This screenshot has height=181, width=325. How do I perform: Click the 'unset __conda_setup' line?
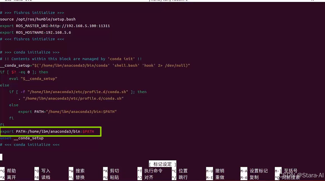pyautogui.click(x=22, y=138)
